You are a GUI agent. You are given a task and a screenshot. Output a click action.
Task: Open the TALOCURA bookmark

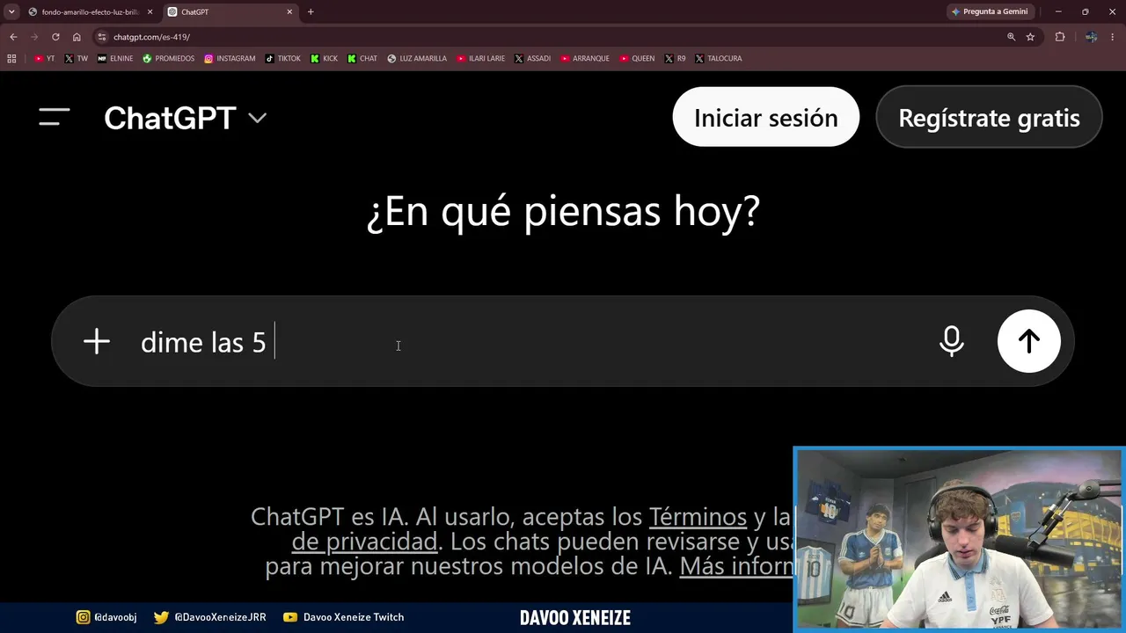click(718, 59)
